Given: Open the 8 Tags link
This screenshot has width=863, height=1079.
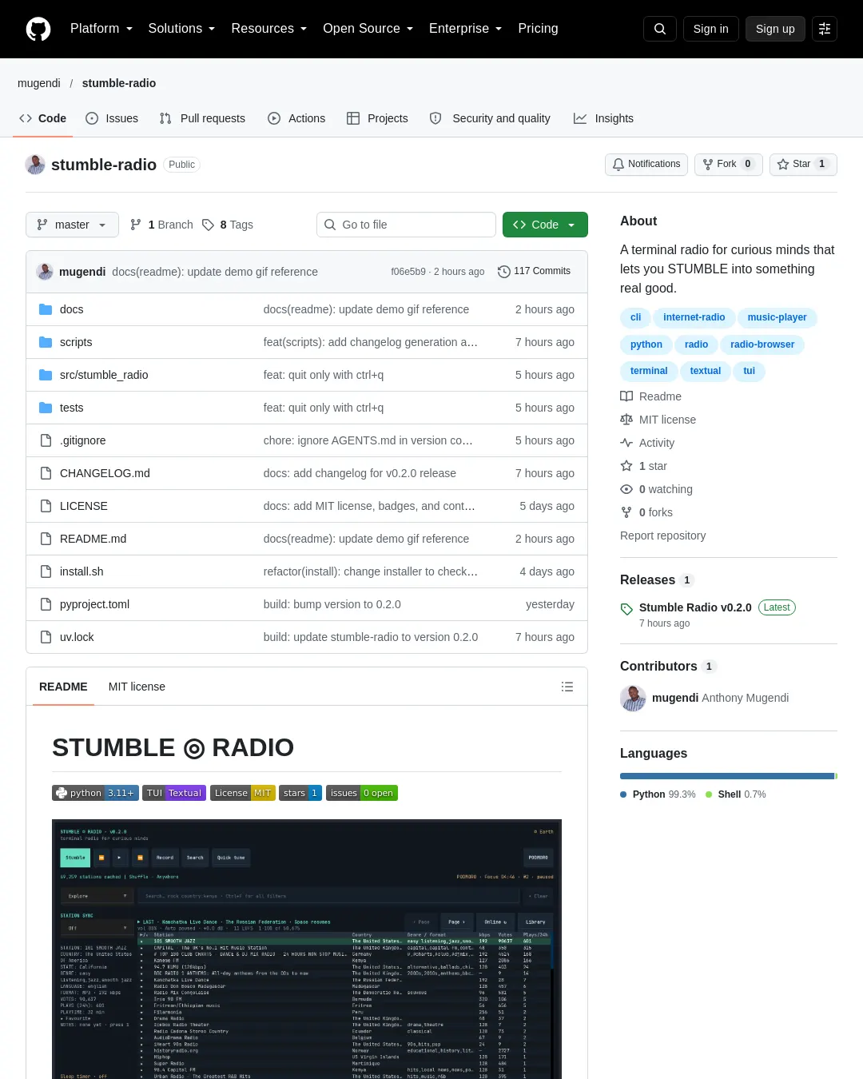Looking at the screenshot, I should tap(228, 225).
